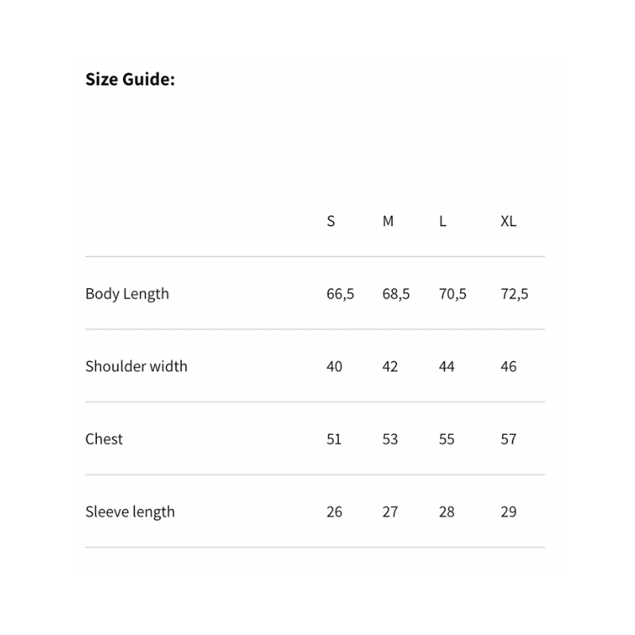Click the 72,5 Body Length value
Screen dimensions: 635x635
pos(514,294)
